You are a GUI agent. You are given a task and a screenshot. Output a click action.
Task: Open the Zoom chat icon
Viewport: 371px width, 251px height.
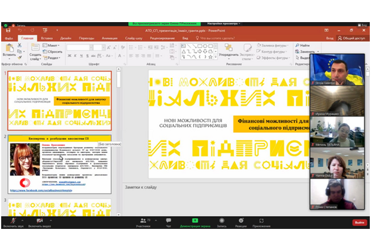pyautogui.click(x=169, y=222)
